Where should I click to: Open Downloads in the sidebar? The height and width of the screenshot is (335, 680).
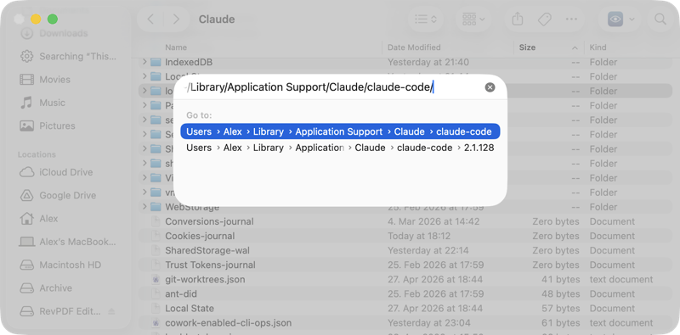point(63,33)
